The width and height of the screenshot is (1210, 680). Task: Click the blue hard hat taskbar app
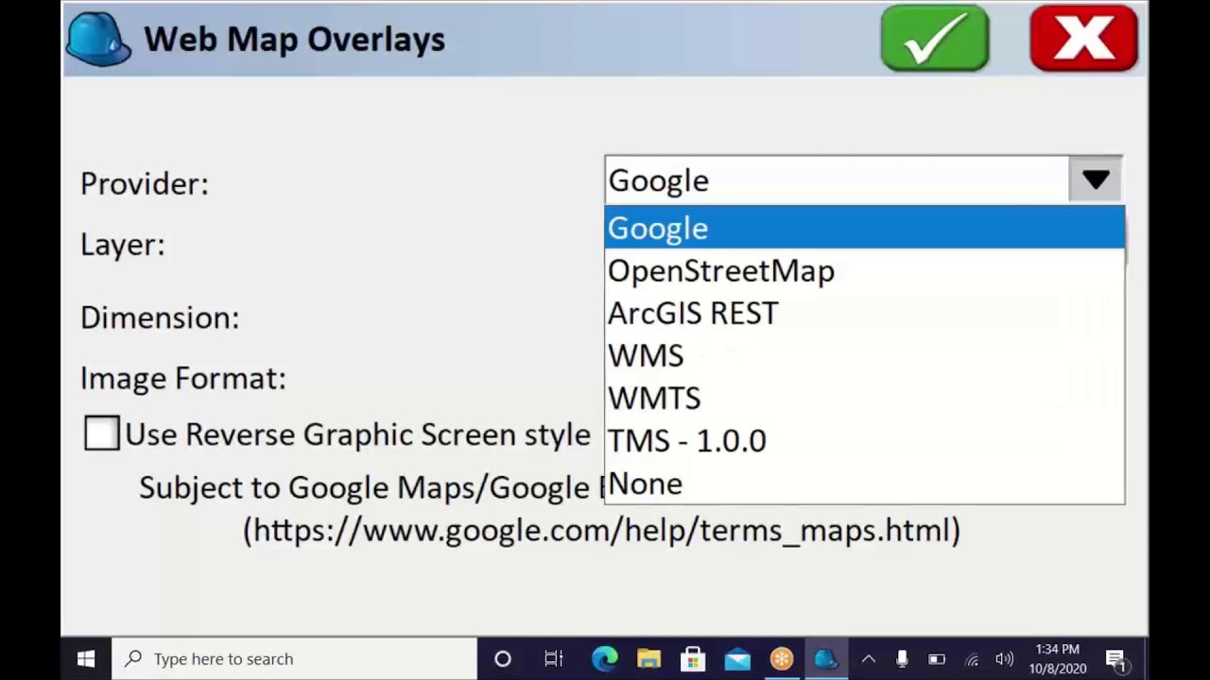(x=826, y=659)
